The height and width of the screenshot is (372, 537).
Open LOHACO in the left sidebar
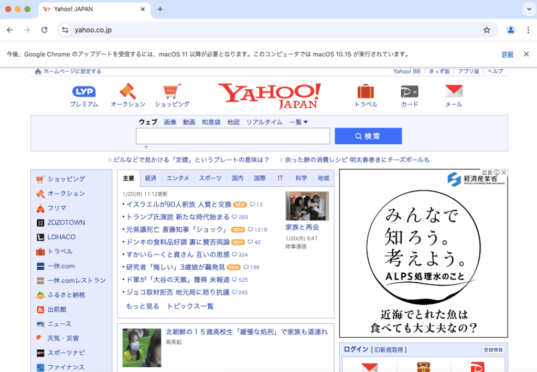click(61, 237)
